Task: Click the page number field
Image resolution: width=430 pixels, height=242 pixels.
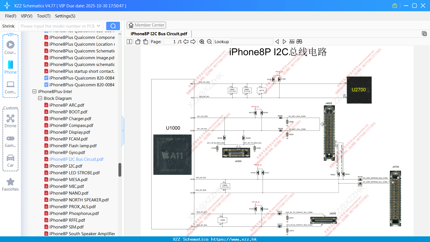Action: (x=170, y=41)
